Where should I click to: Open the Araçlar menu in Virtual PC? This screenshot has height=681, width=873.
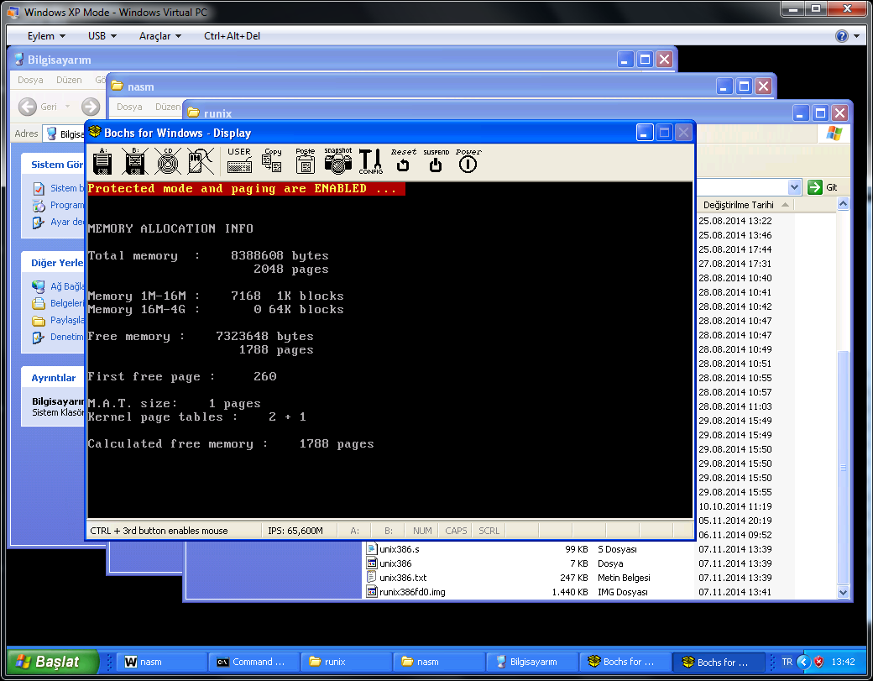[x=160, y=35]
